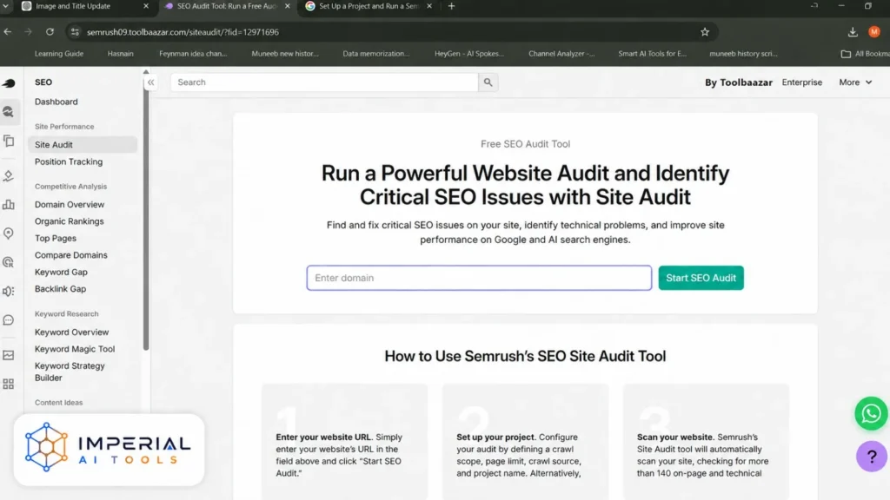Open the Advertising target sidebar icon
The width and height of the screenshot is (890, 500).
point(9,262)
